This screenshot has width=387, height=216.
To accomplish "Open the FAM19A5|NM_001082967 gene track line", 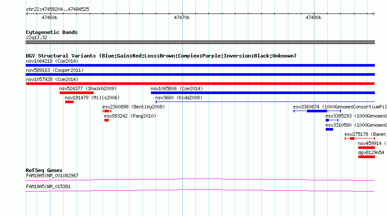I will (200, 180).
